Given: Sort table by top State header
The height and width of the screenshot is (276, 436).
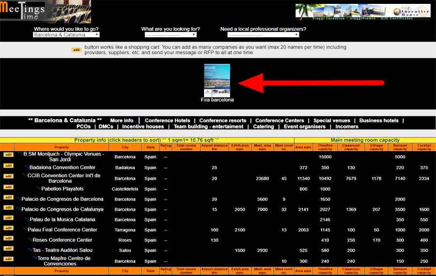Looking at the screenshot, I should click(x=151, y=147).
